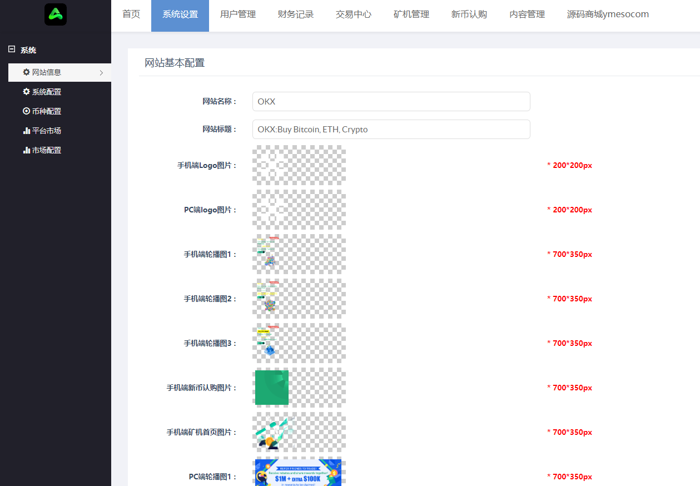
Task: Go to 交易中心 tab
Action: pyautogui.click(x=354, y=14)
